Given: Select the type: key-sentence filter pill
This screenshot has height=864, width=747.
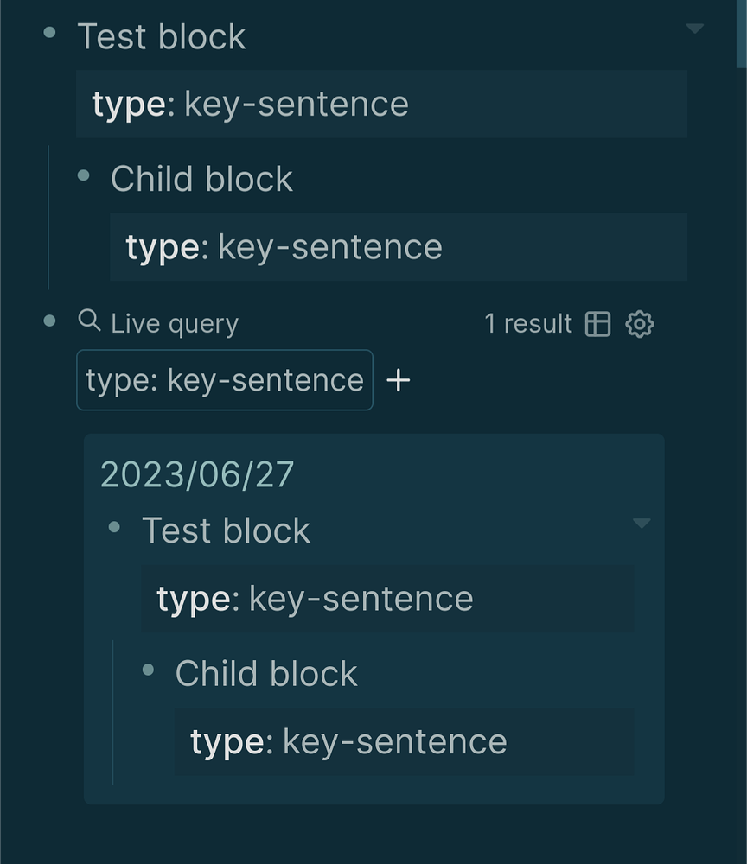Looking at the screenshot, I should [x=223, y=379].
